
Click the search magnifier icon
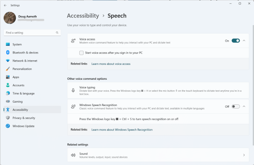pos(57,33)
